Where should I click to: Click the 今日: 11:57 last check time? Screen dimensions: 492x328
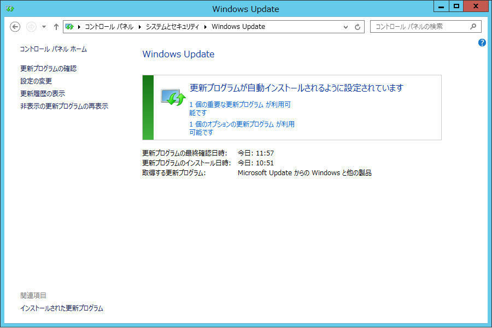(256, 153)
